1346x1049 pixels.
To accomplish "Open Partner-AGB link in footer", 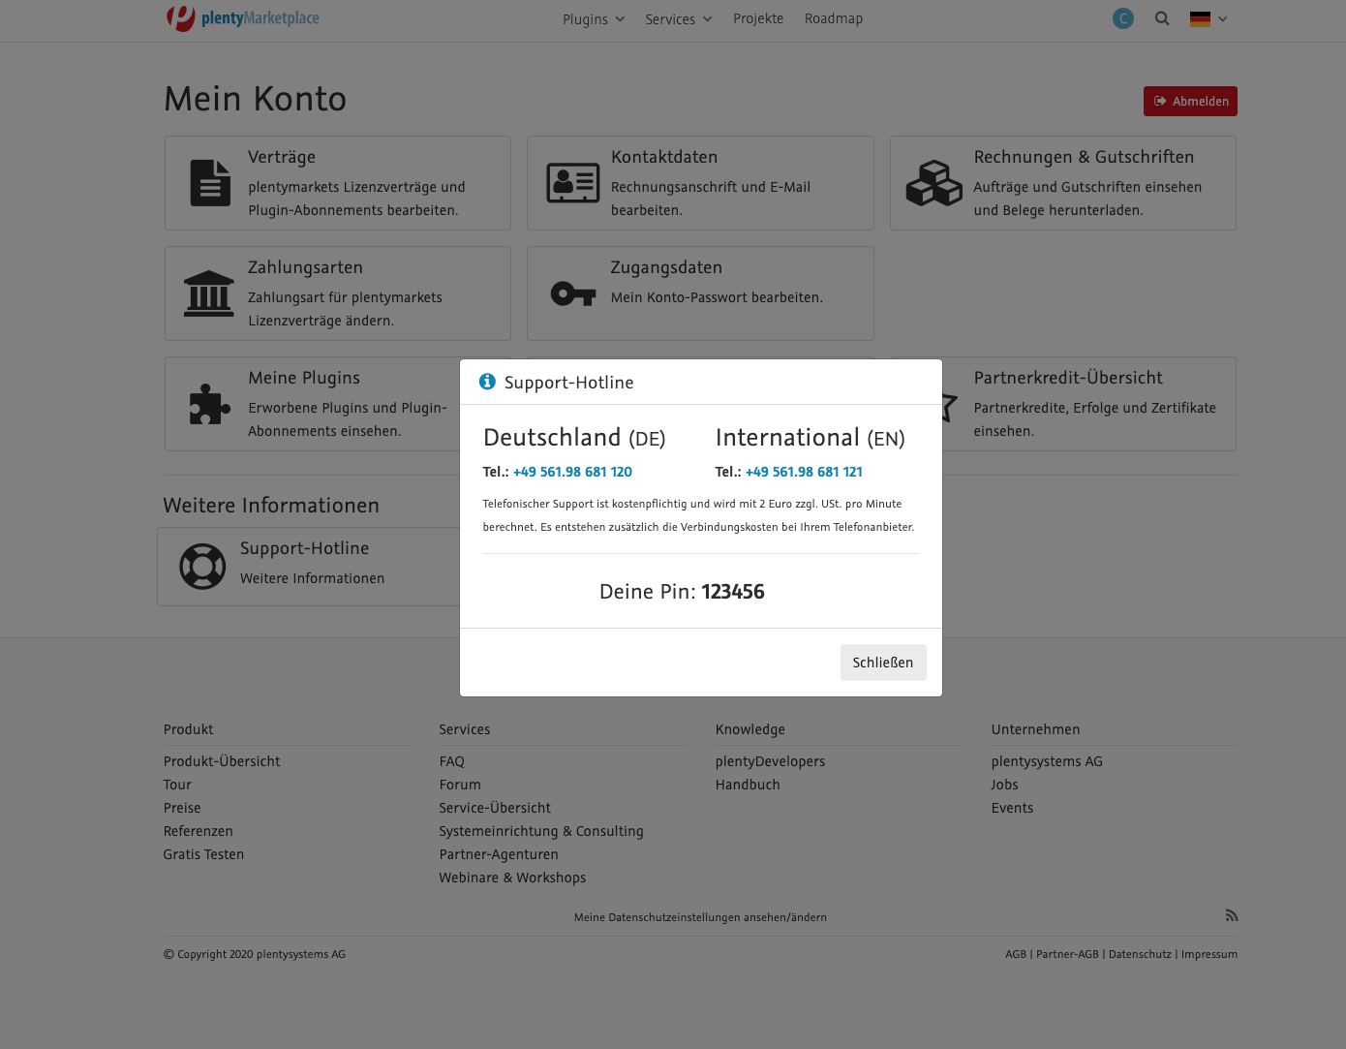I will [x=1067, y=954].
